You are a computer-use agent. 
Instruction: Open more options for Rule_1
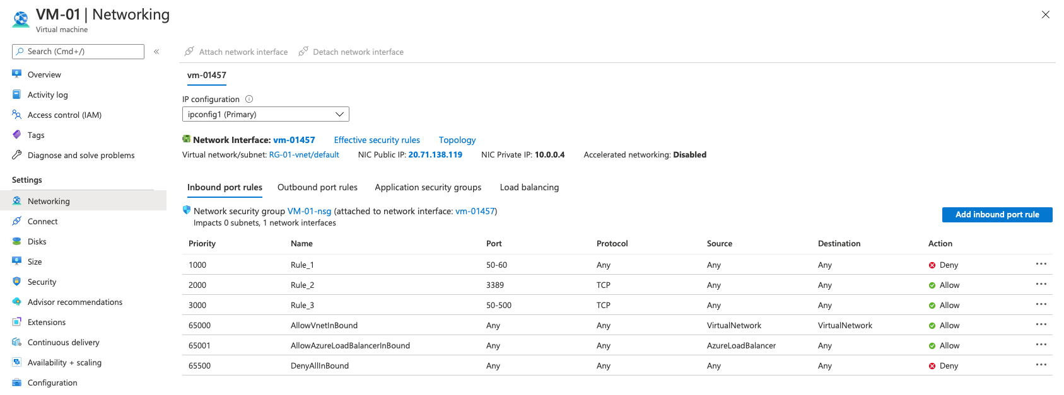pyautogui.click(x=1041, y=264)
